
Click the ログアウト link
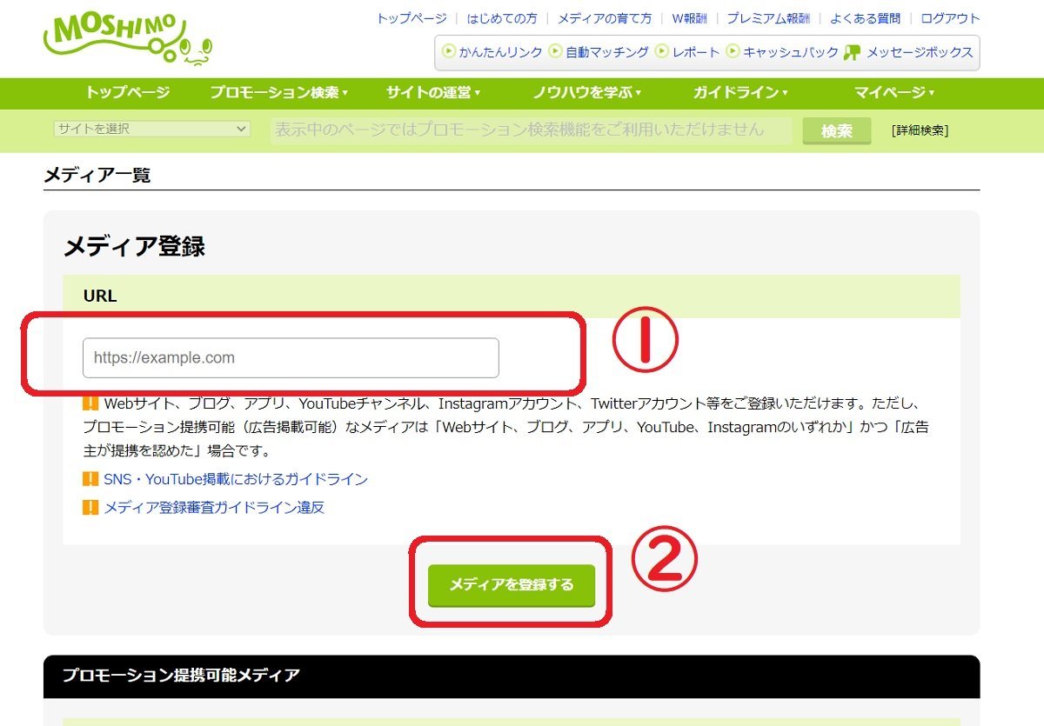(x=948, y=17)
